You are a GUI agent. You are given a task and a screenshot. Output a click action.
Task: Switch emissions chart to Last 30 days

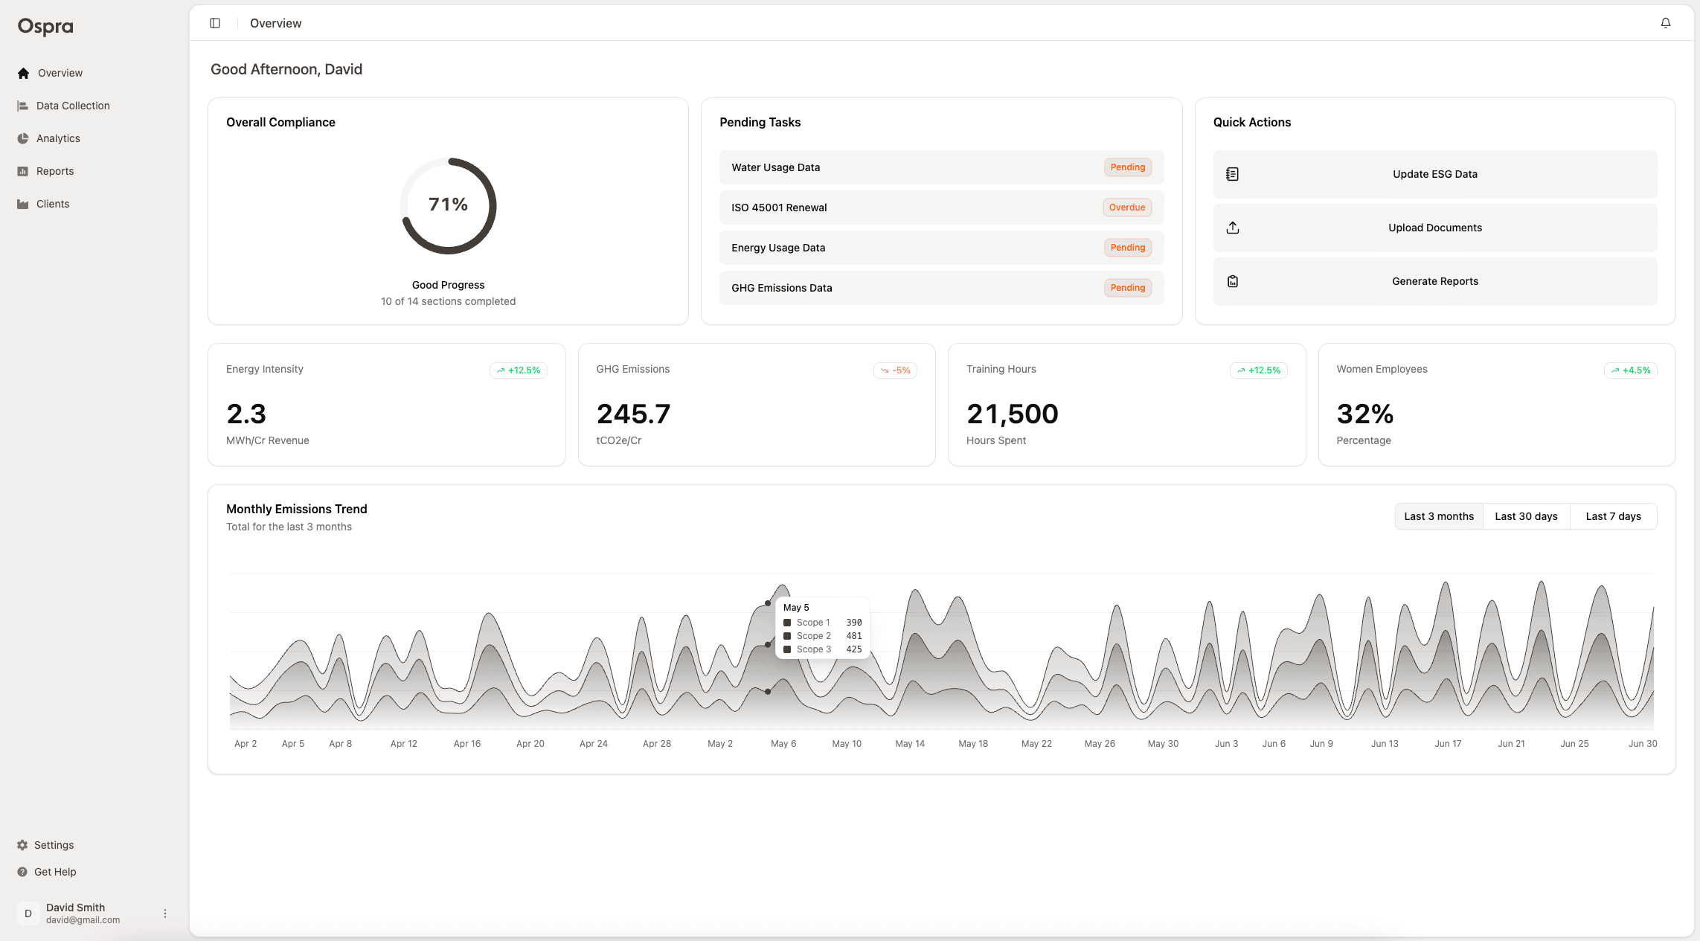1526,516
